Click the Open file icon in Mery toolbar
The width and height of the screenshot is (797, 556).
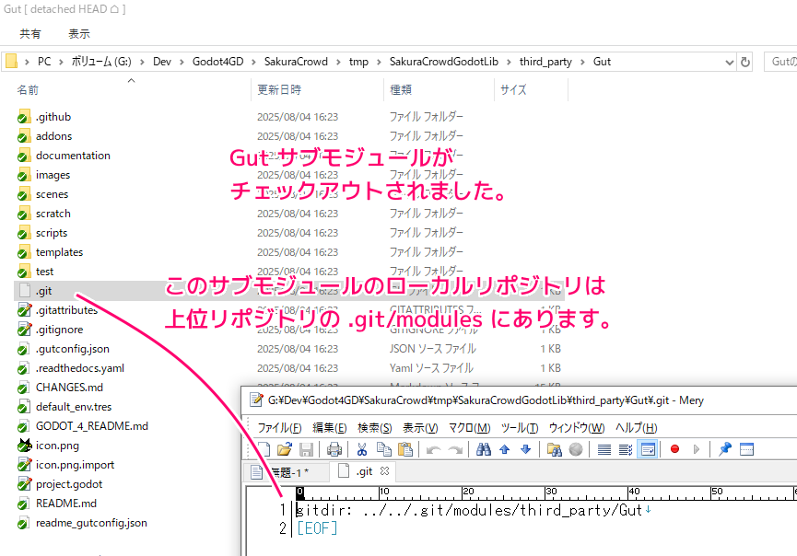click(284, 449)
